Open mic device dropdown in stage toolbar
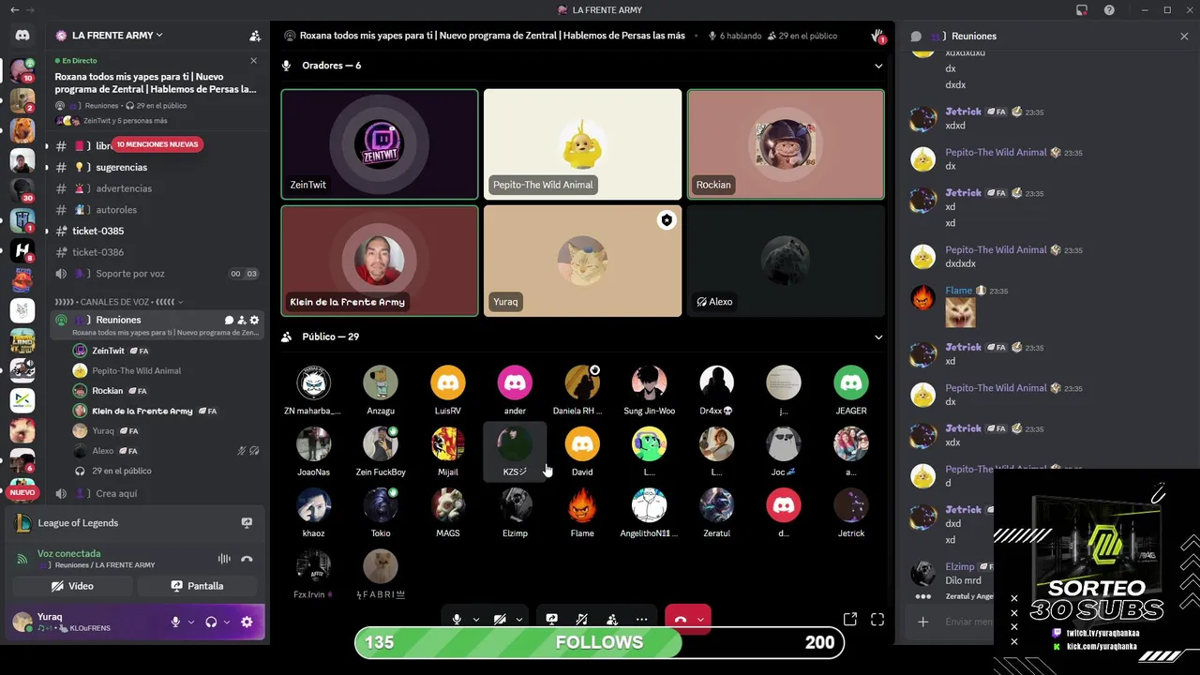This screenshot has width=1200, height=675. (x=476, y=620)
